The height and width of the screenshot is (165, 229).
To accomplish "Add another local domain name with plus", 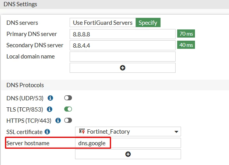I will tap(123, 68).
